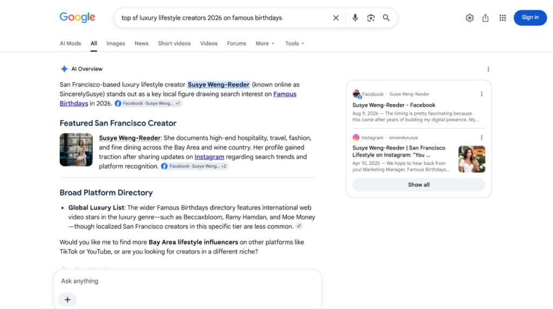
Task: Submit search with magnifying glass icon
Action: click(386, 18)
